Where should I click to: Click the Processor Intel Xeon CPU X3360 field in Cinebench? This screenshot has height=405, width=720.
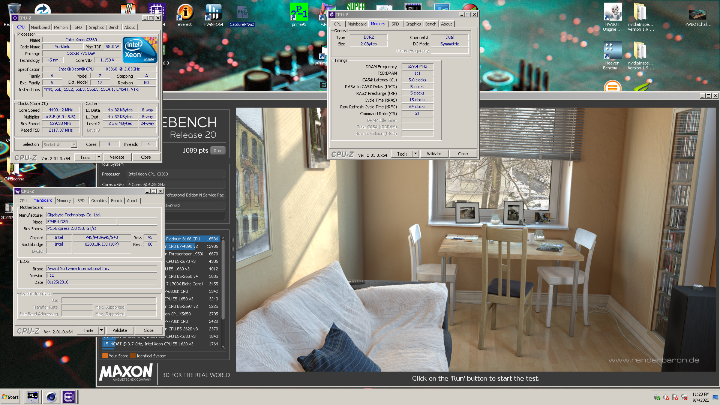pyautogui.click(x=176, y=174)
